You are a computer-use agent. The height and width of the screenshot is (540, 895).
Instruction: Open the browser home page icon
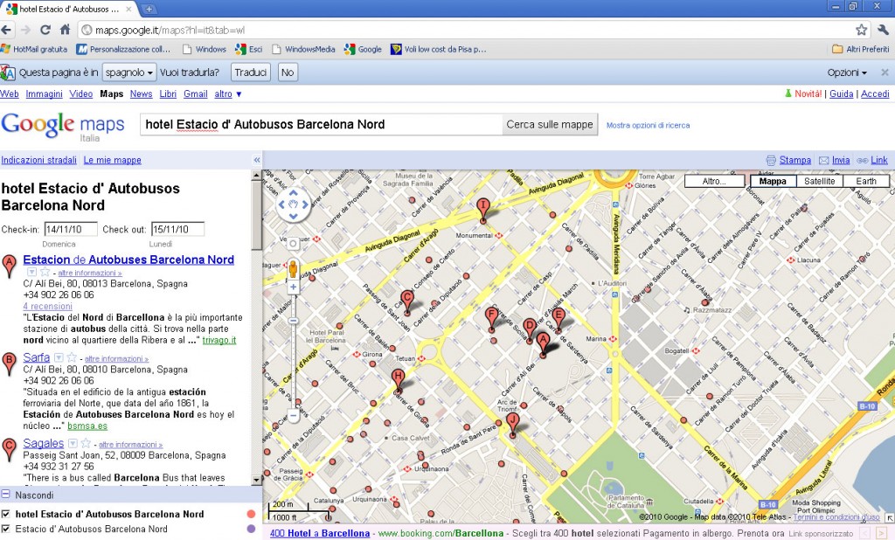click(65, 30)
